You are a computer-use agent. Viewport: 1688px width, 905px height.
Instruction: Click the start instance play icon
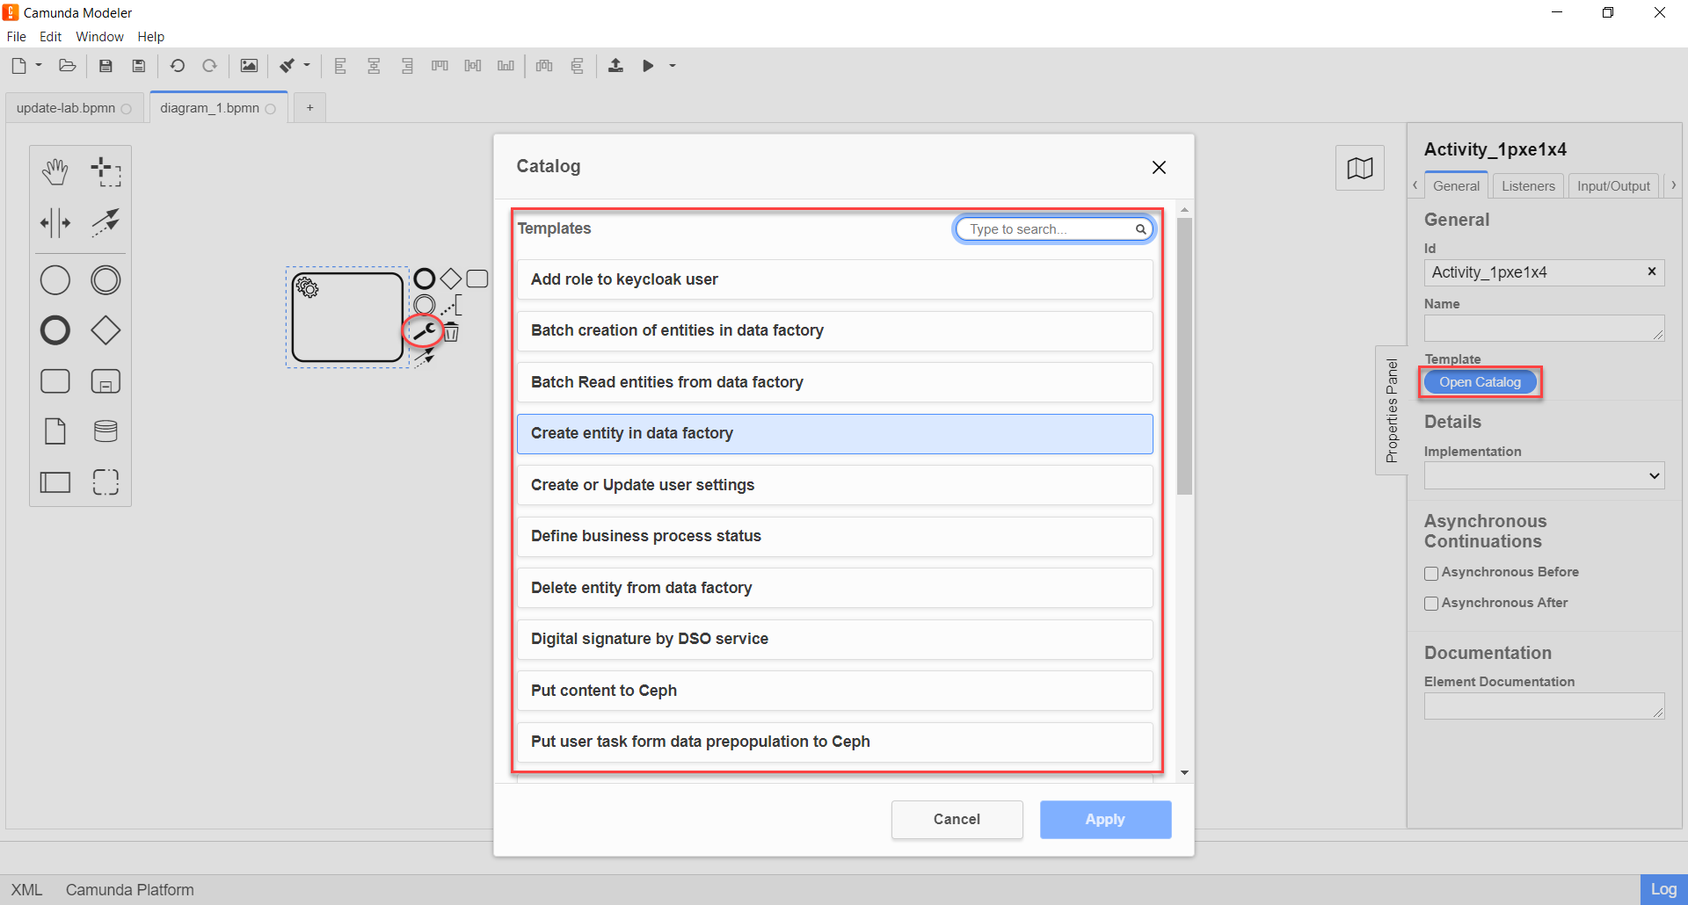coord(648,66)
